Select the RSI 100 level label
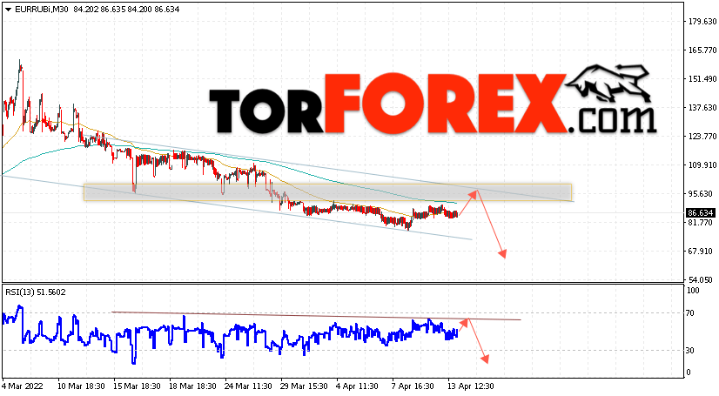 (x=693, y=291)
